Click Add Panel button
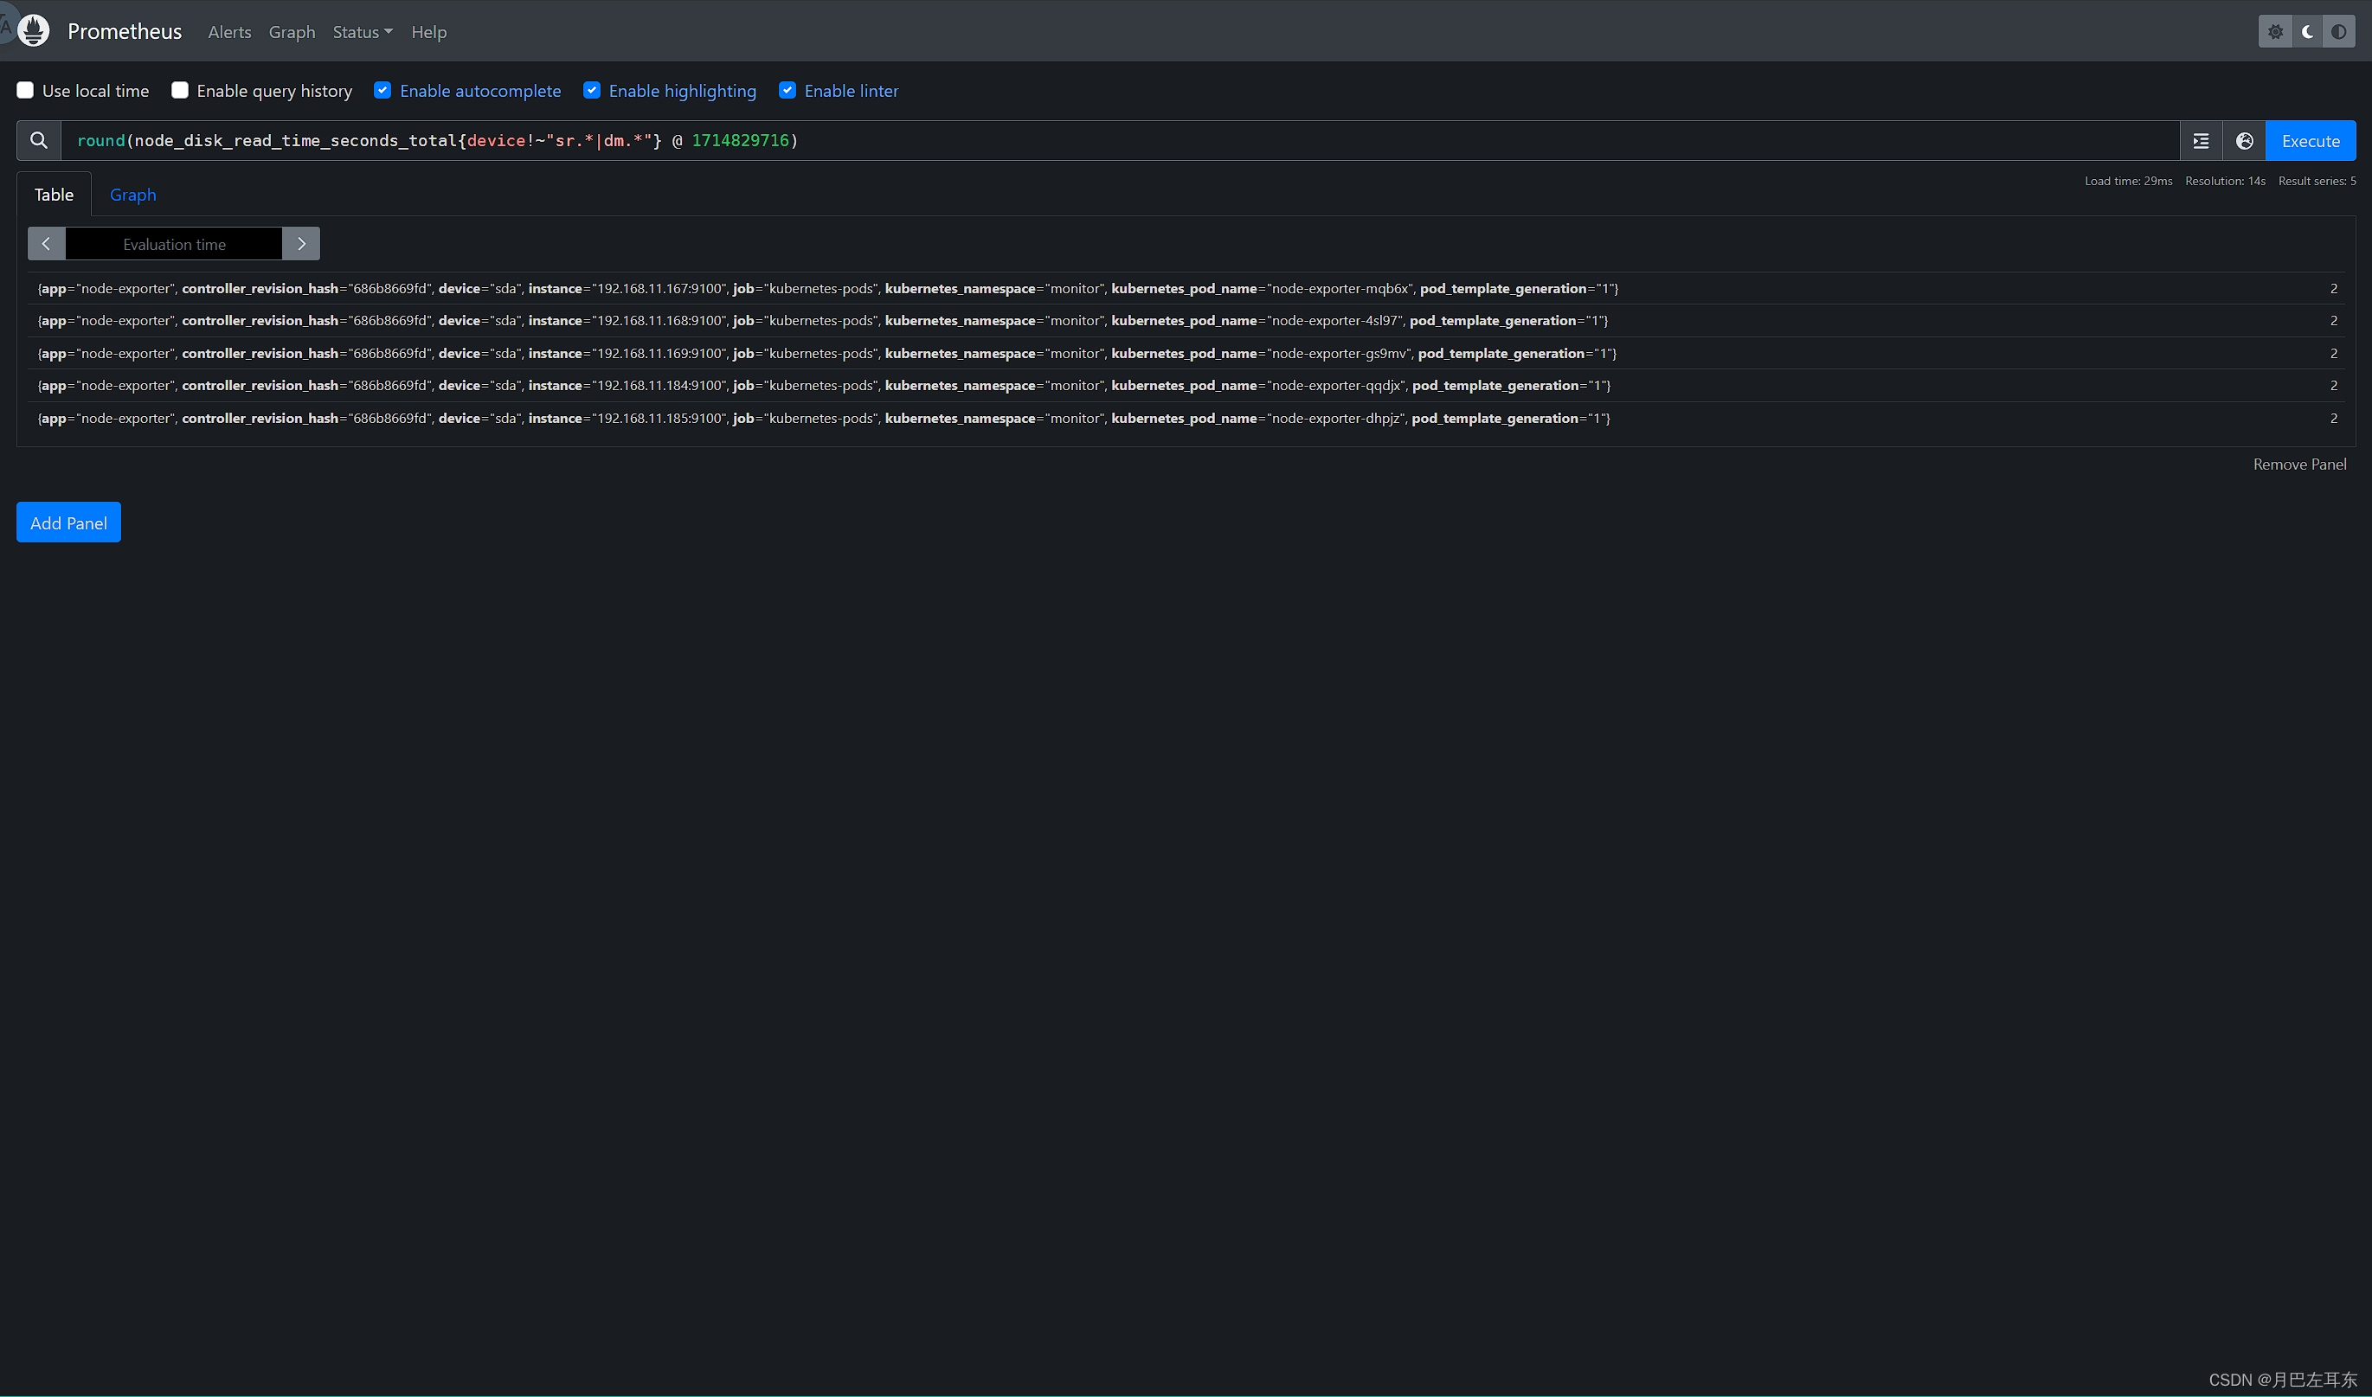 tap(68, 522)
